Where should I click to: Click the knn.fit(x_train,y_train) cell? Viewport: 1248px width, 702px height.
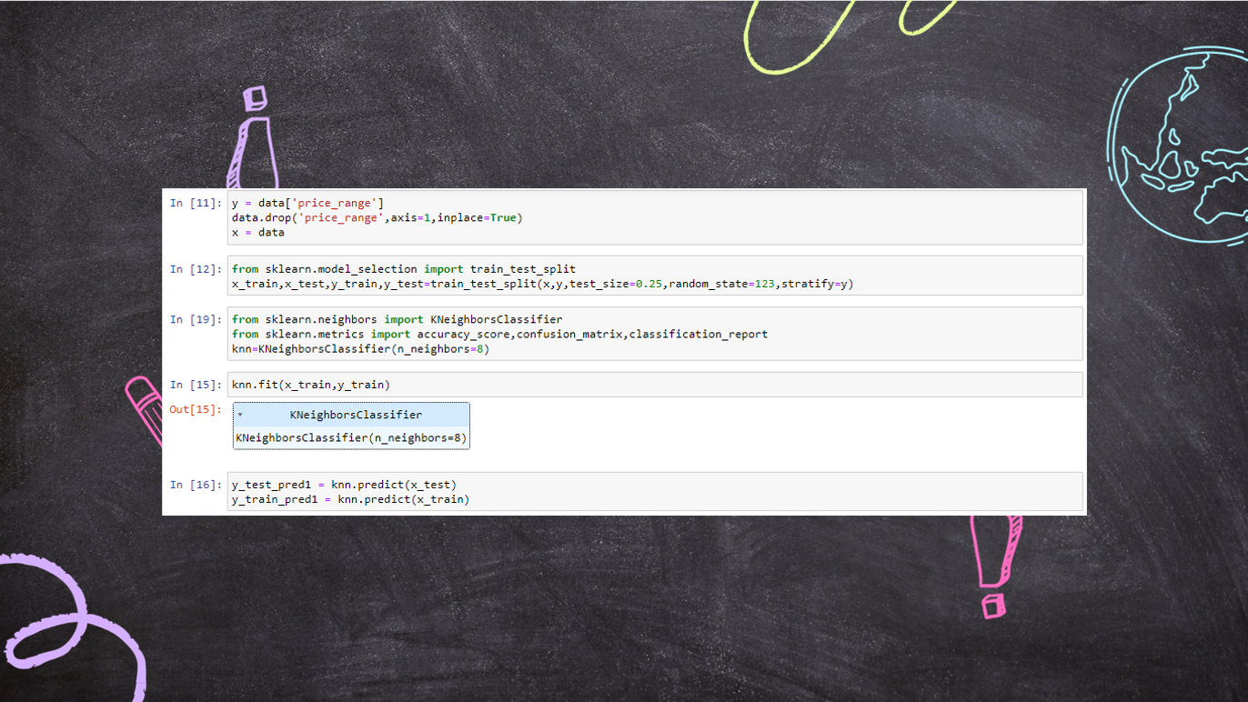click(655, 385)
